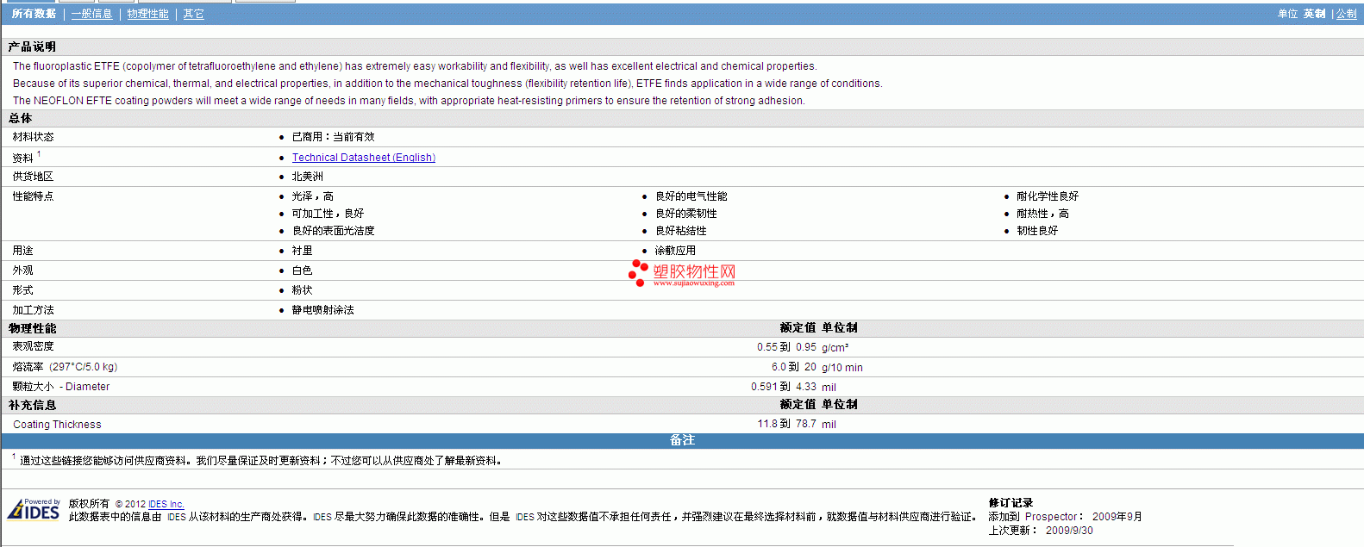This screenshot has width=1364, height=547.
Task: Select the 形式 row label
Action: 22,290
